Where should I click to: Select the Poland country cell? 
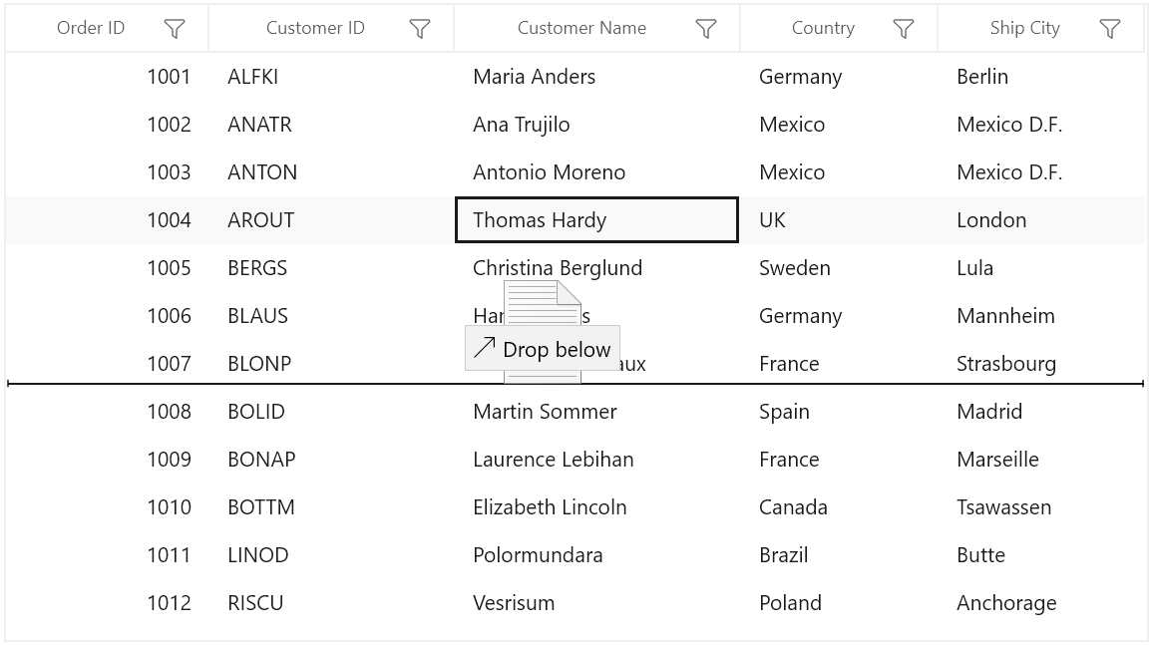(839, 602)
